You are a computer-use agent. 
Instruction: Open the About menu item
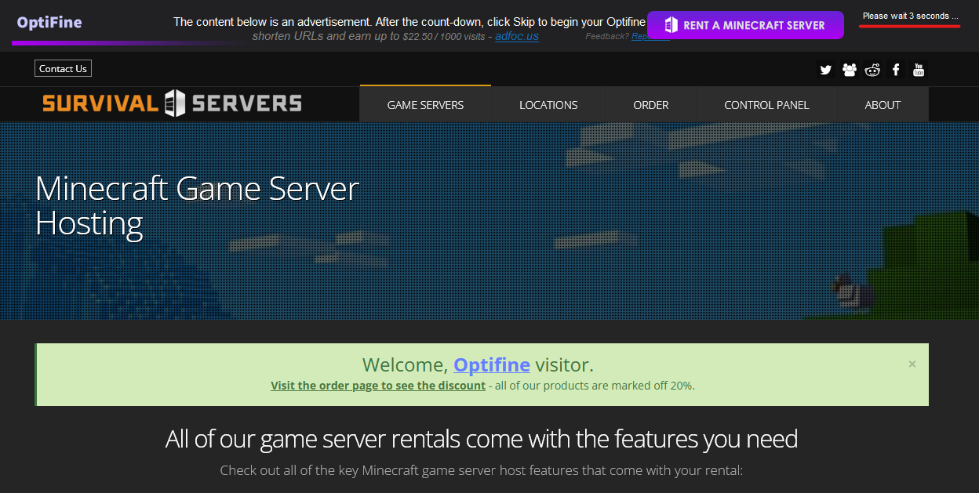(883, 104)
